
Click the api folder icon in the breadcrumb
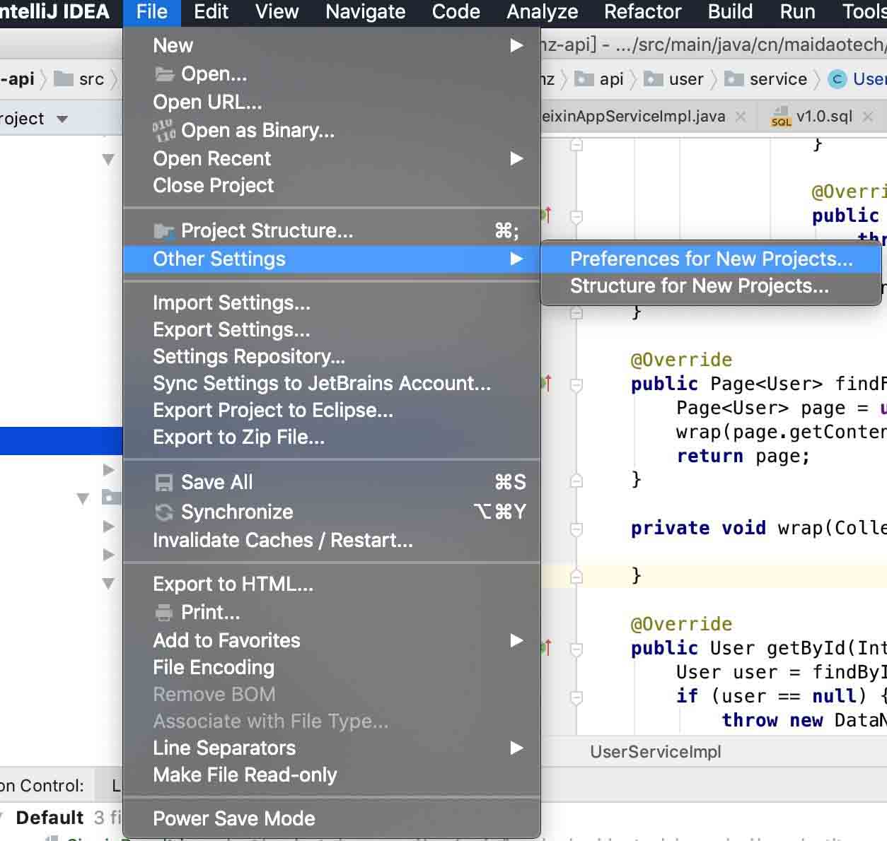click(x=584, y=78)
